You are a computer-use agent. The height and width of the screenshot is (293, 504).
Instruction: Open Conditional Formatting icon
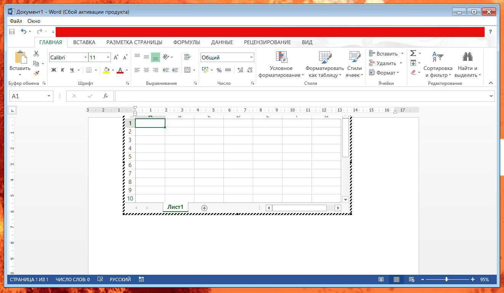(281, 57)
